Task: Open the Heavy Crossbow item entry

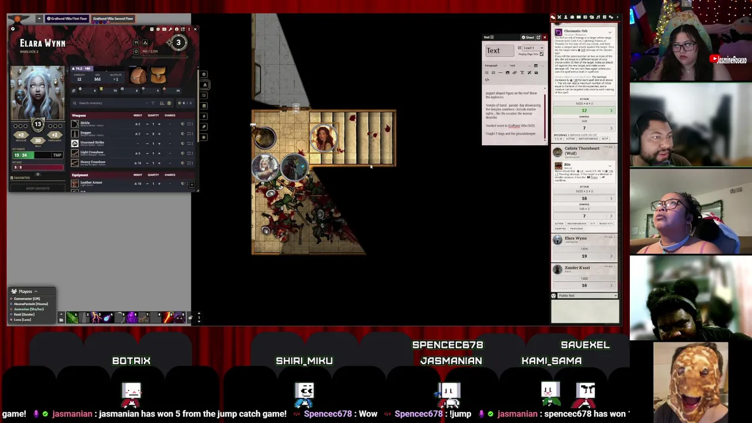Action: [92, 163]
